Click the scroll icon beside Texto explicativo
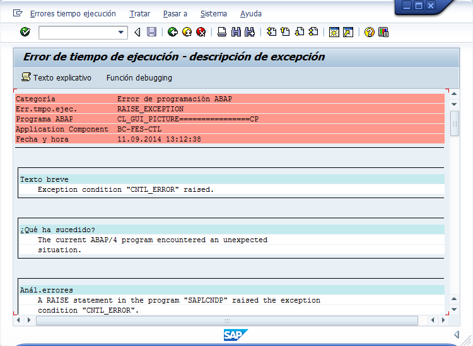Screen dimensions: 473x346 pos(26,77)
